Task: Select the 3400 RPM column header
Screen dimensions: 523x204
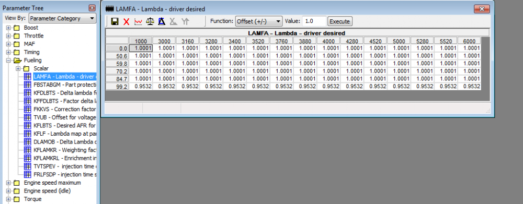Action: [235, 41]
